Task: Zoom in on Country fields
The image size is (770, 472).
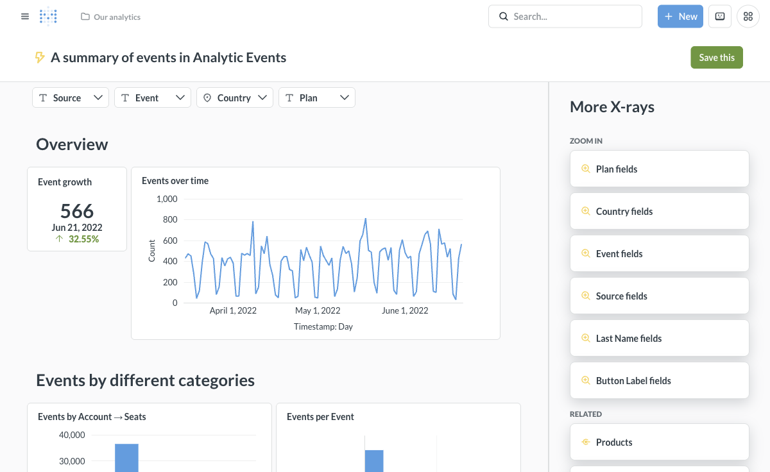Action: pos(660,211)
